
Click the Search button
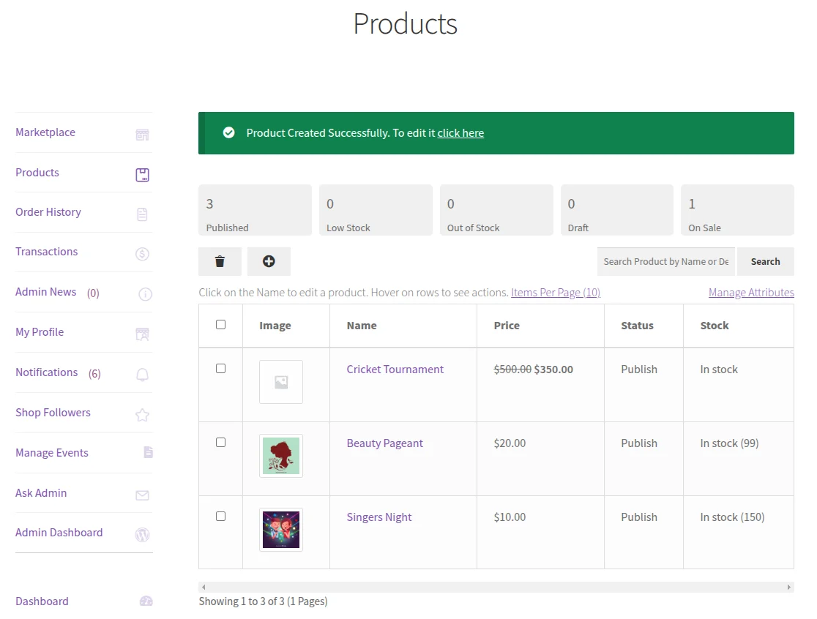point(765,261)
